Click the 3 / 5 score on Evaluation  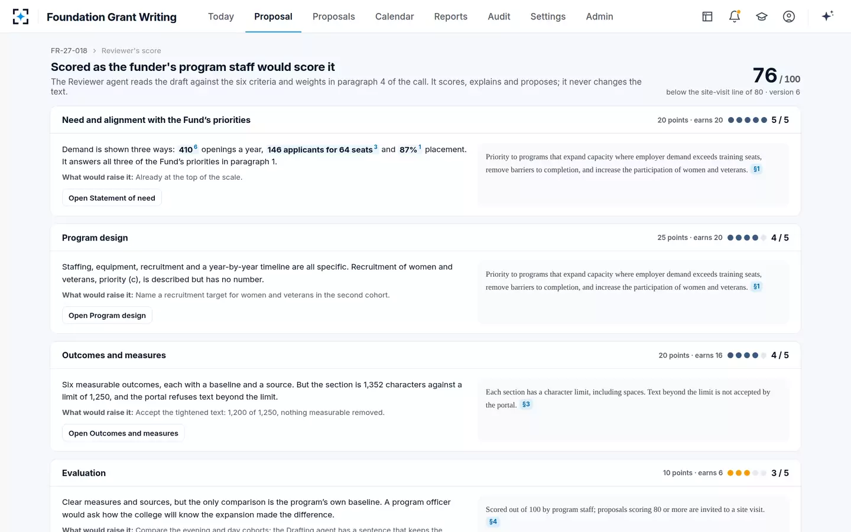pyautogui.click(x=780, y=473)
